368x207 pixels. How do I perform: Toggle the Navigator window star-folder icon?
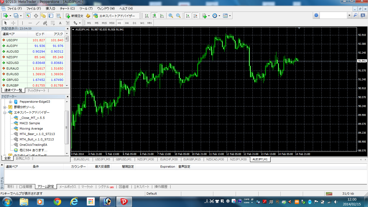coord(43,16)
